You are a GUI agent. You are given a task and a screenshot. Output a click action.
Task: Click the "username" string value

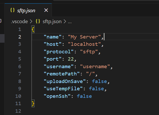point(95,67)
